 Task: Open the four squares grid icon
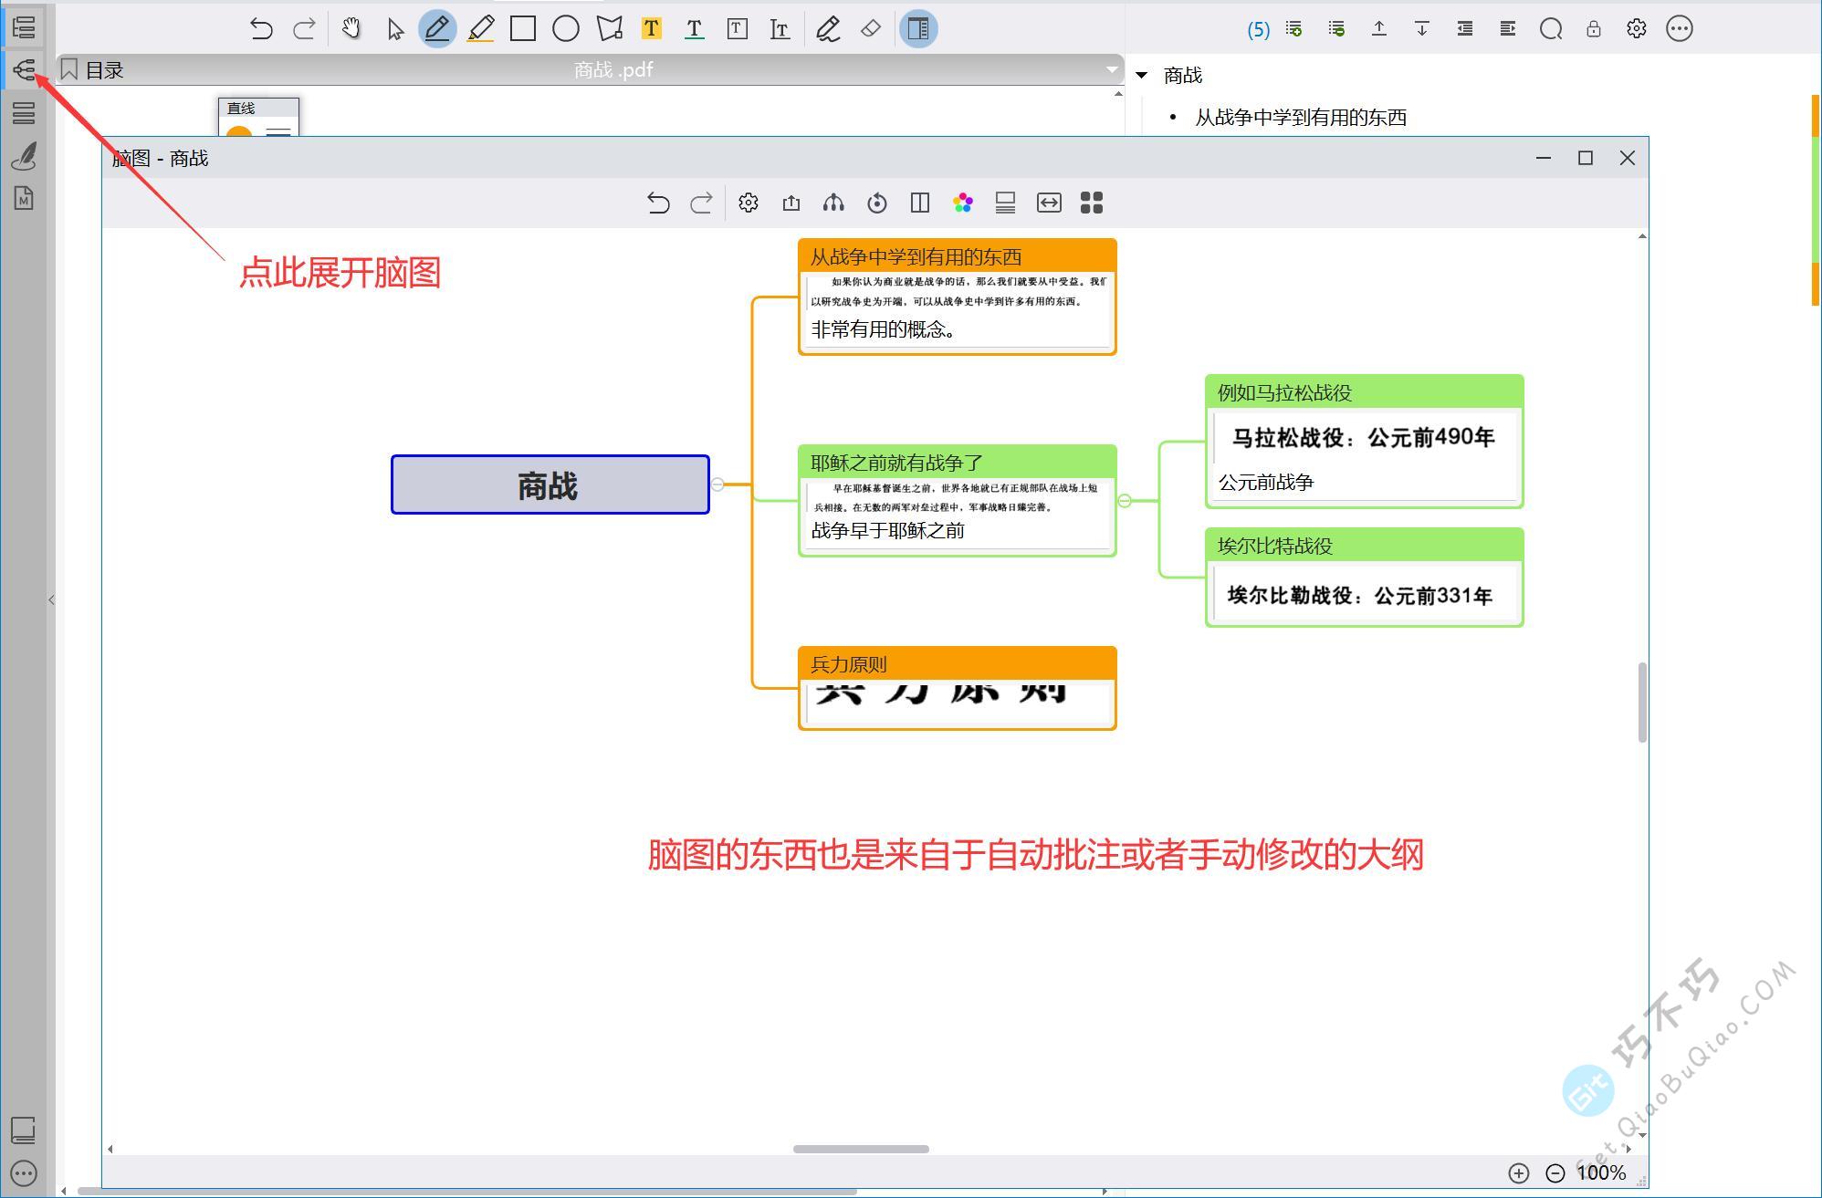tap(1092, 203)
